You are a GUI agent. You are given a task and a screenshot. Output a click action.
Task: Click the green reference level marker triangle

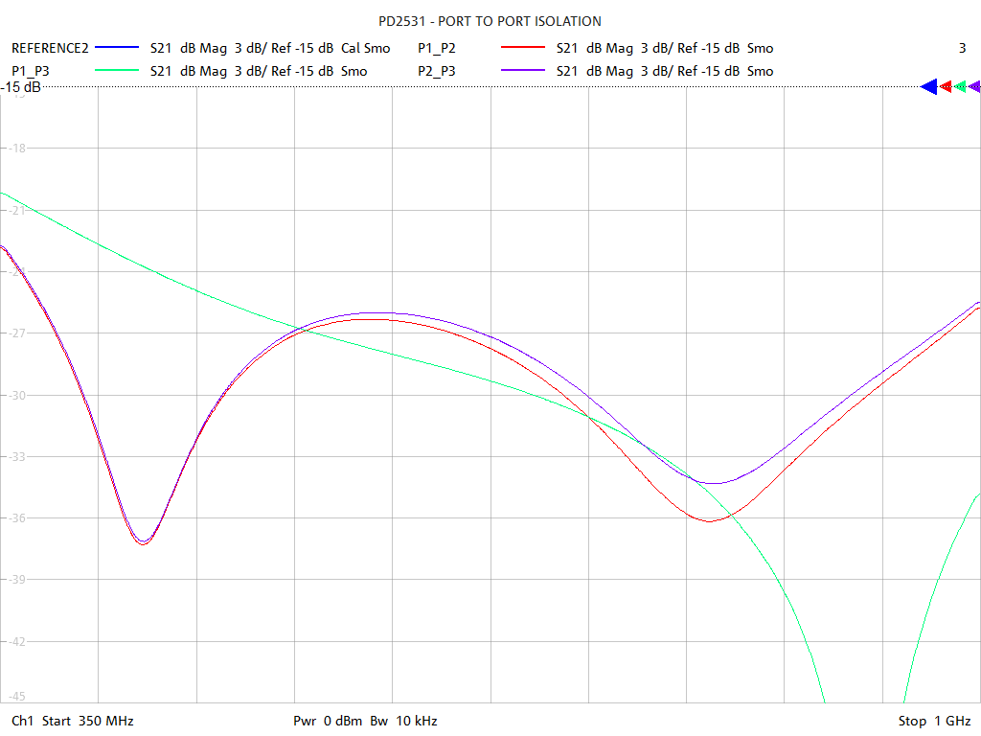pos(960,87)
